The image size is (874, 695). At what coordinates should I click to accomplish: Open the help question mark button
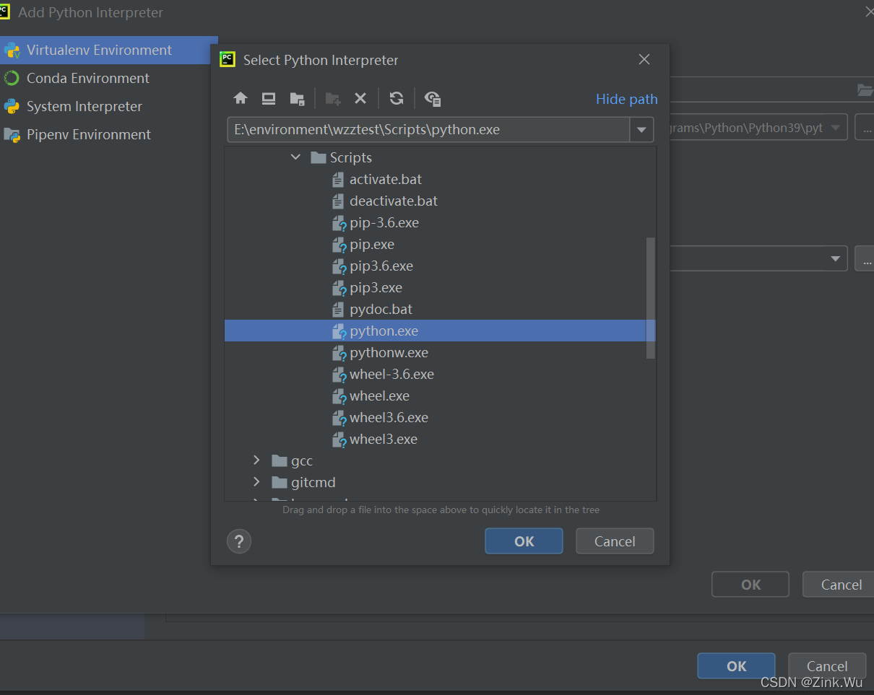point(239,541)
